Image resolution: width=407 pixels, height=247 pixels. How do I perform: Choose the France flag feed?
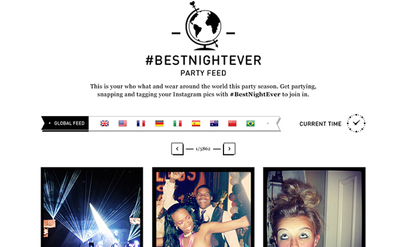tap(141, 123)
